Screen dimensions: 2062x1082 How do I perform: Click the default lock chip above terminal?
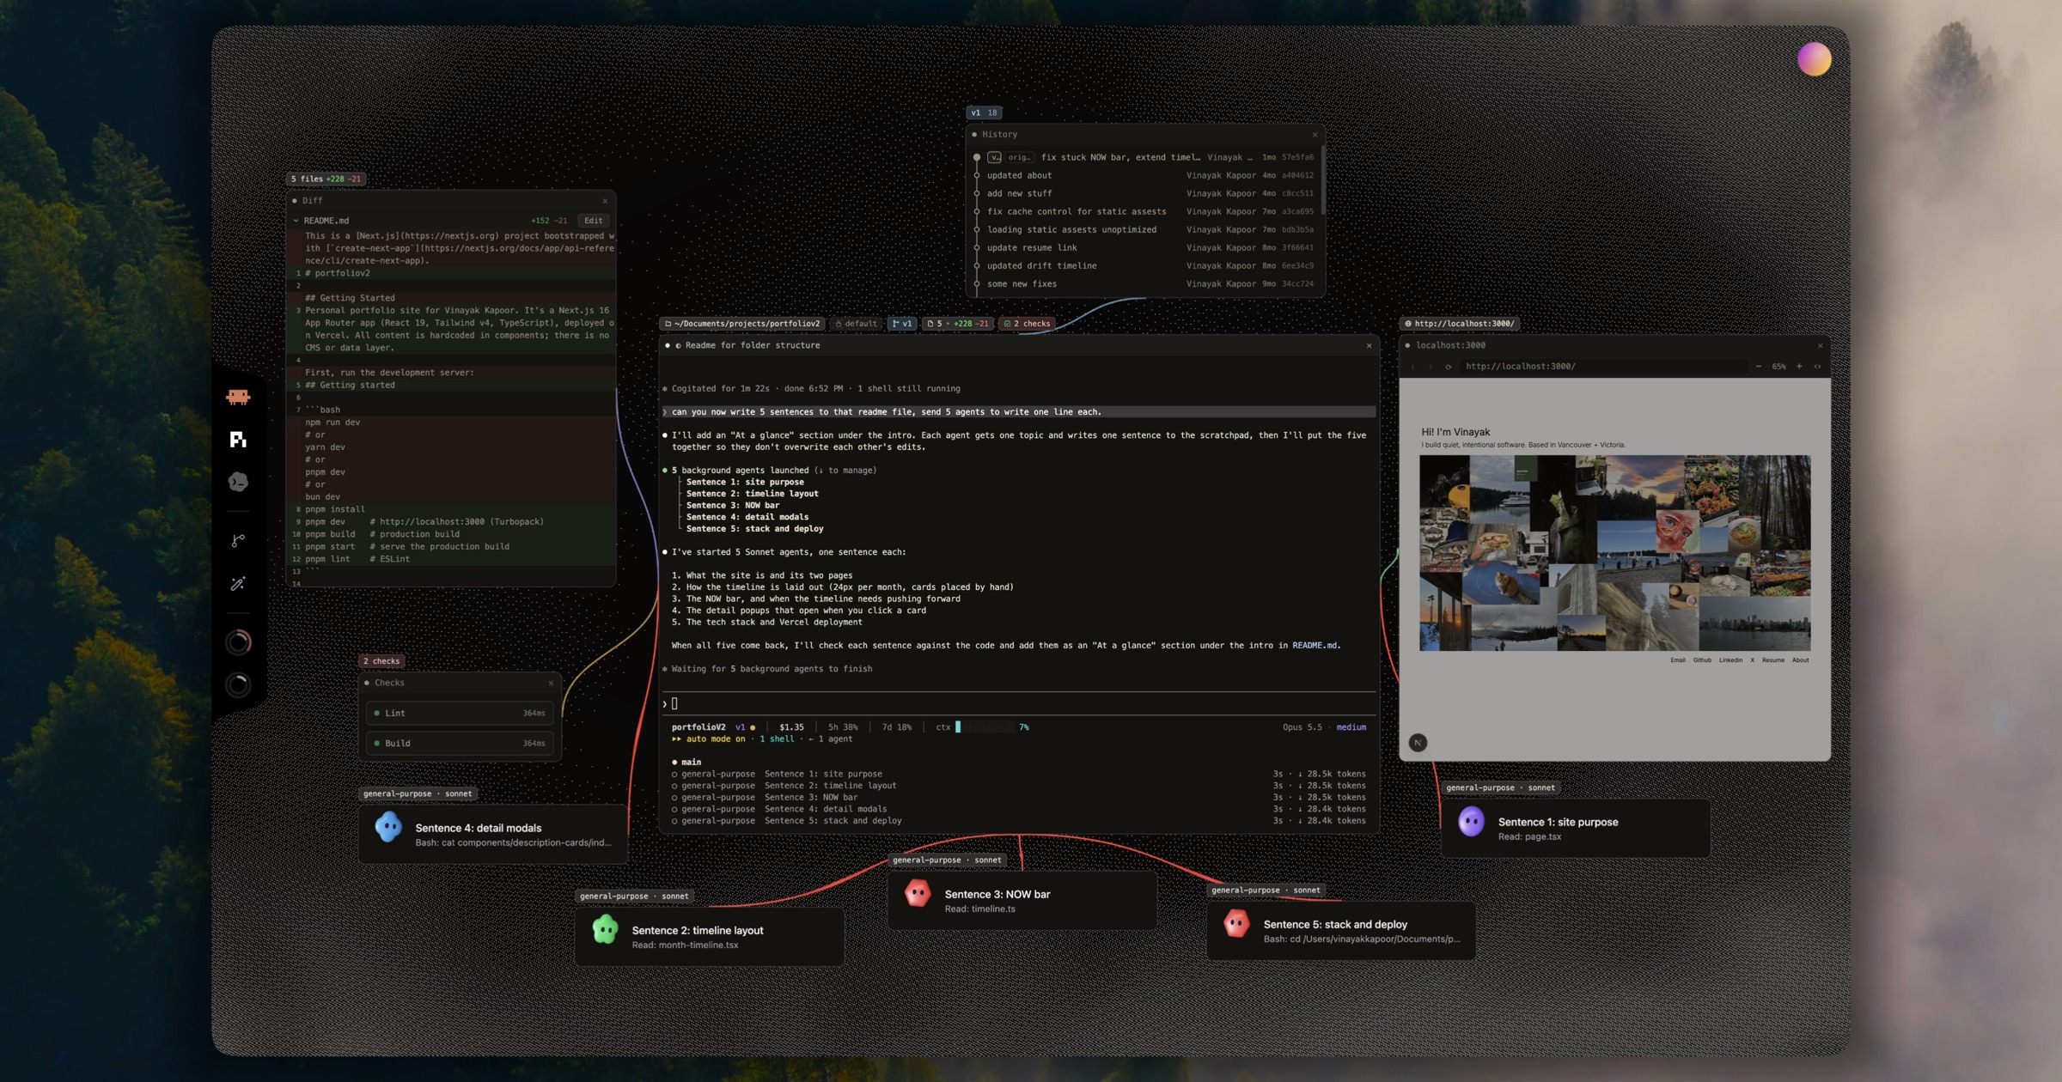click(857, 324)
